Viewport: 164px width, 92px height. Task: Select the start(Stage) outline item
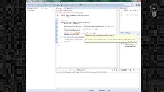click(130, 47)
